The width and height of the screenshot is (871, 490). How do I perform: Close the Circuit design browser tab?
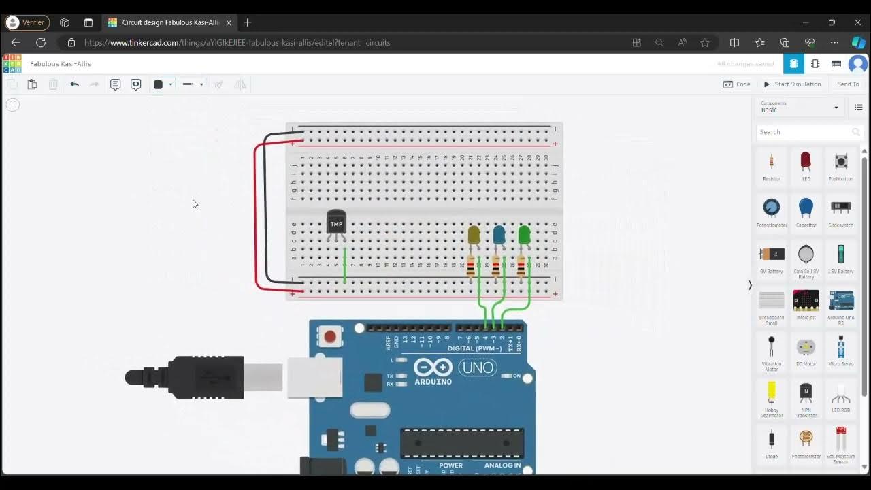coord(229,22)
